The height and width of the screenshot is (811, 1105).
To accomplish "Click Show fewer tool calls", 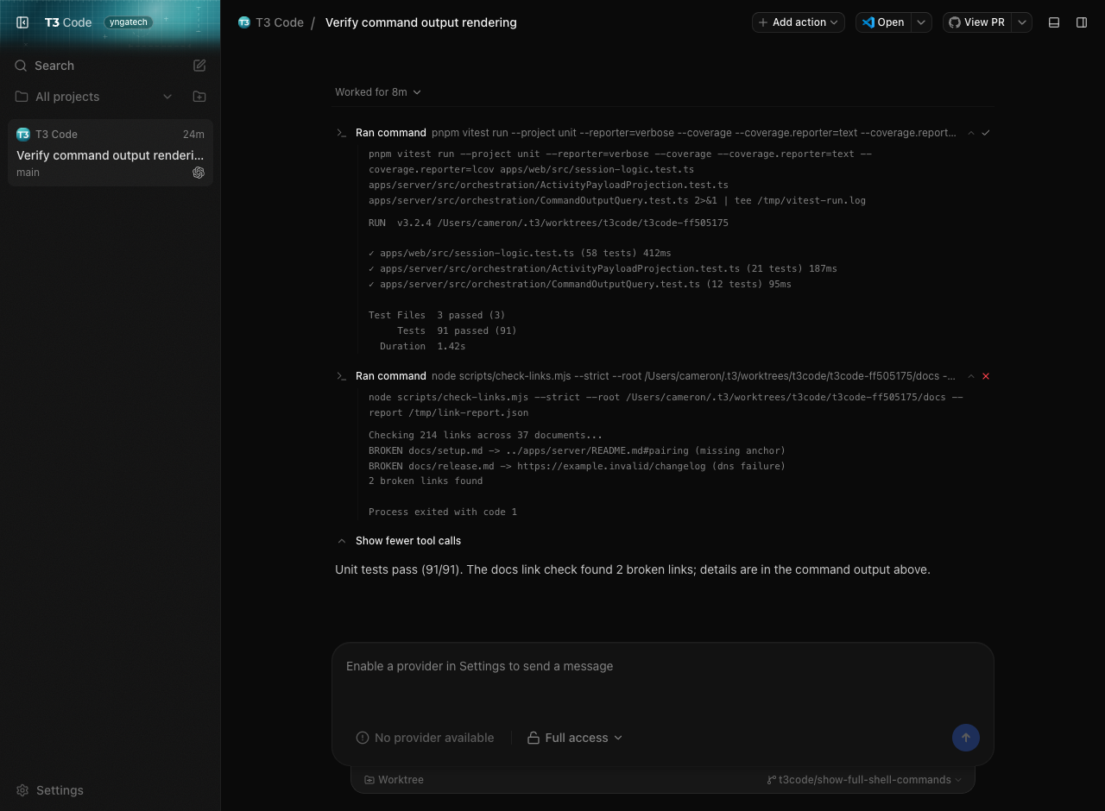I will tap(407, 541).
